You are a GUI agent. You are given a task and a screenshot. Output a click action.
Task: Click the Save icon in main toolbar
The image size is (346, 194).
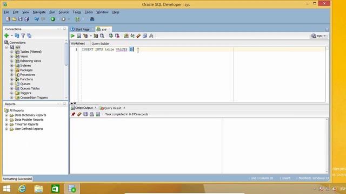pos(21,19)
